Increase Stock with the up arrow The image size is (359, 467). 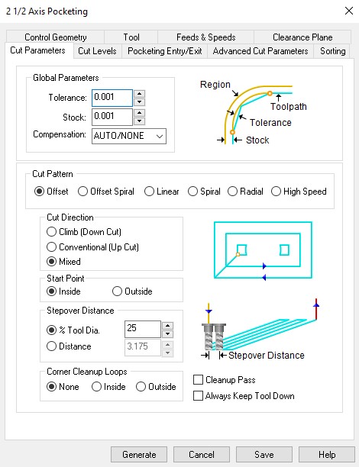[x=139, y=113]
